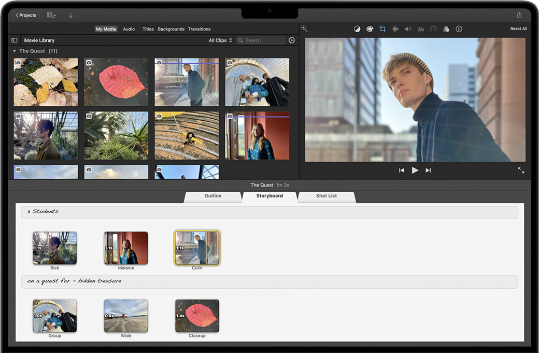
Task: Open the Transitions tab
Action: (199, 29)
